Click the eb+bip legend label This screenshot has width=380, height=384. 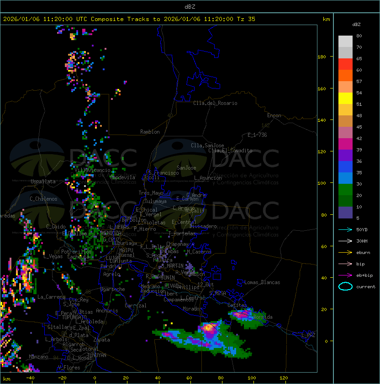pyautogui.click(x=364, y=275)
